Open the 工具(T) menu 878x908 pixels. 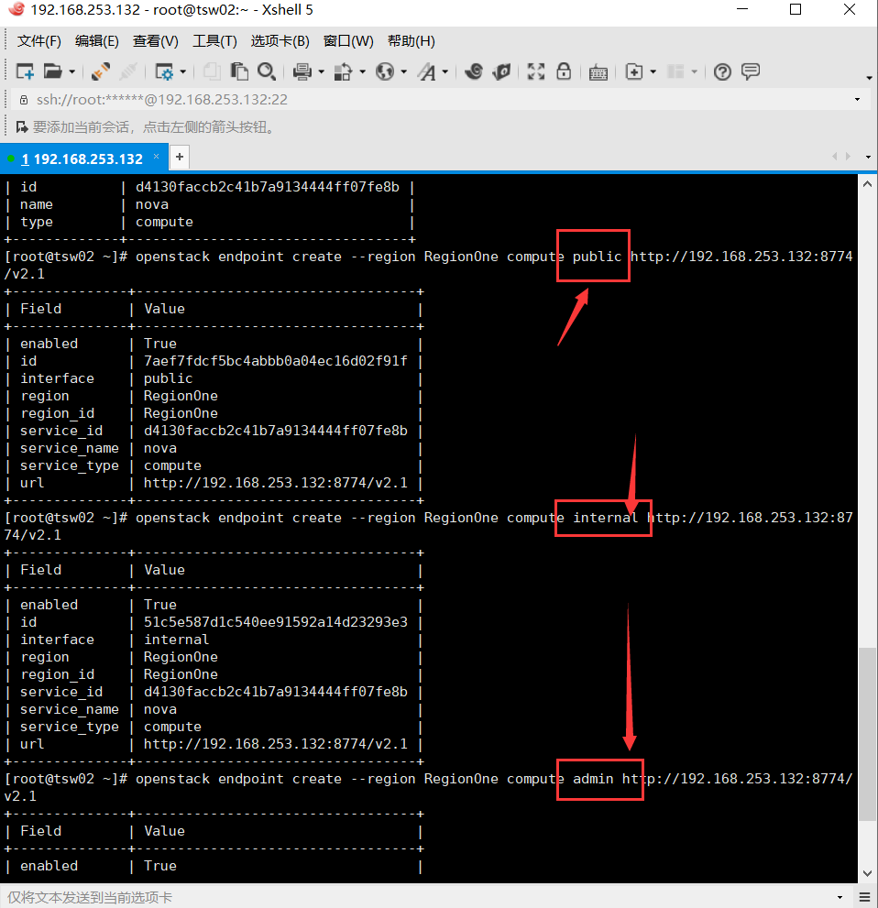(214, 41)
